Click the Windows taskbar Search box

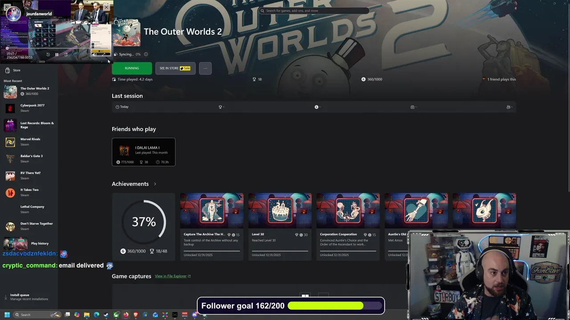click(x=37, y=315)
